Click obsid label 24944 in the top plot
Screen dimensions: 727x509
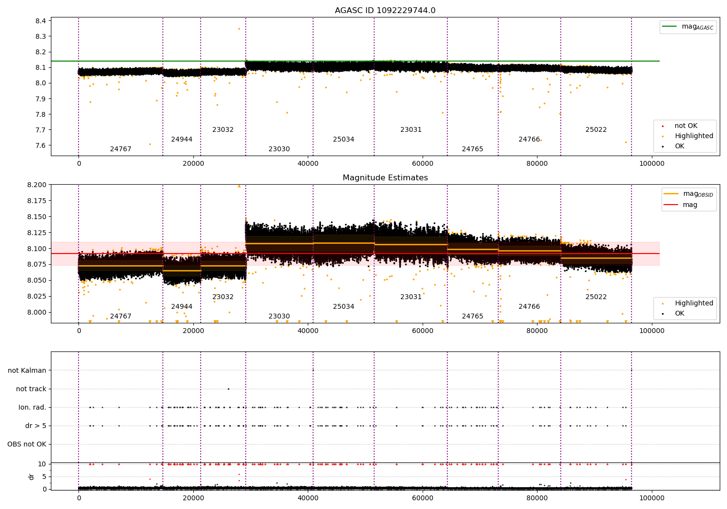pos(182,140)
